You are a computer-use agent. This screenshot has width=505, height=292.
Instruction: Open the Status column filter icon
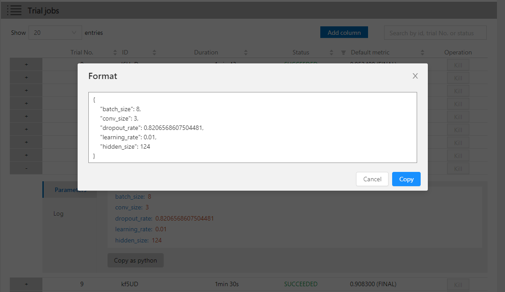click(343, 53)
